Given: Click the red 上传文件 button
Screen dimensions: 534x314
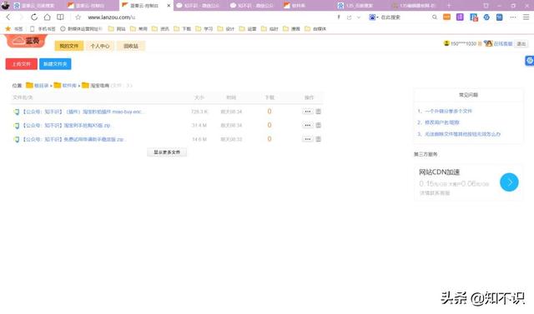Looking at the screenshot, I should [x=22, y=64].
